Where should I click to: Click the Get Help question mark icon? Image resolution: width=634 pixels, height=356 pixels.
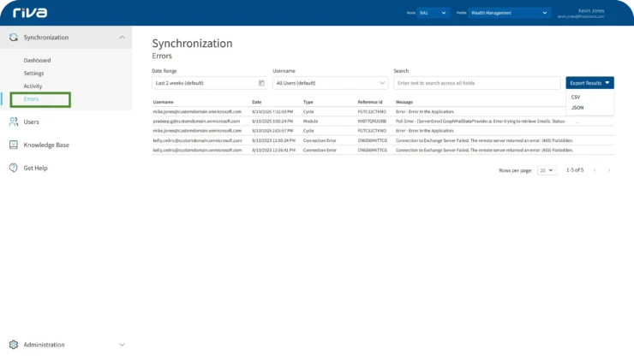click(14, 168)
